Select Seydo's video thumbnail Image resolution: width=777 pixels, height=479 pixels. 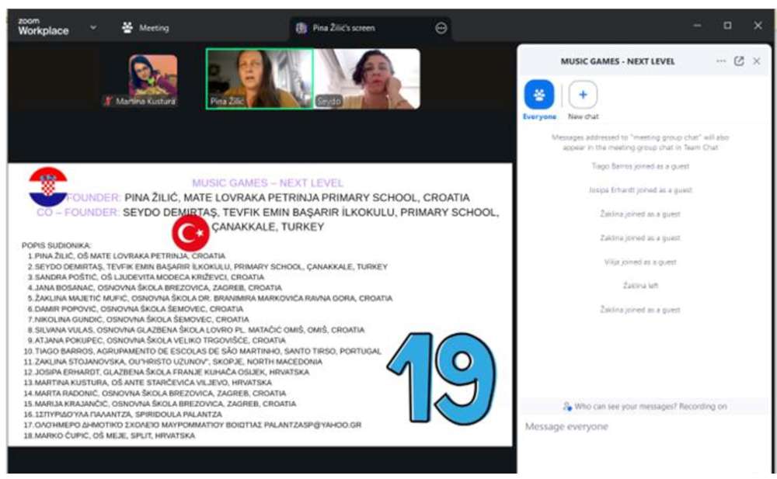click(367, 78)
